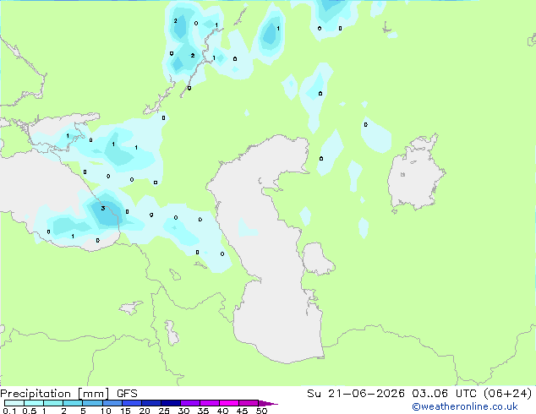Click the over-50 mm arrow at legend end
Image resolution: width=536 pixels, height=414 pixels.
(268, 403)
